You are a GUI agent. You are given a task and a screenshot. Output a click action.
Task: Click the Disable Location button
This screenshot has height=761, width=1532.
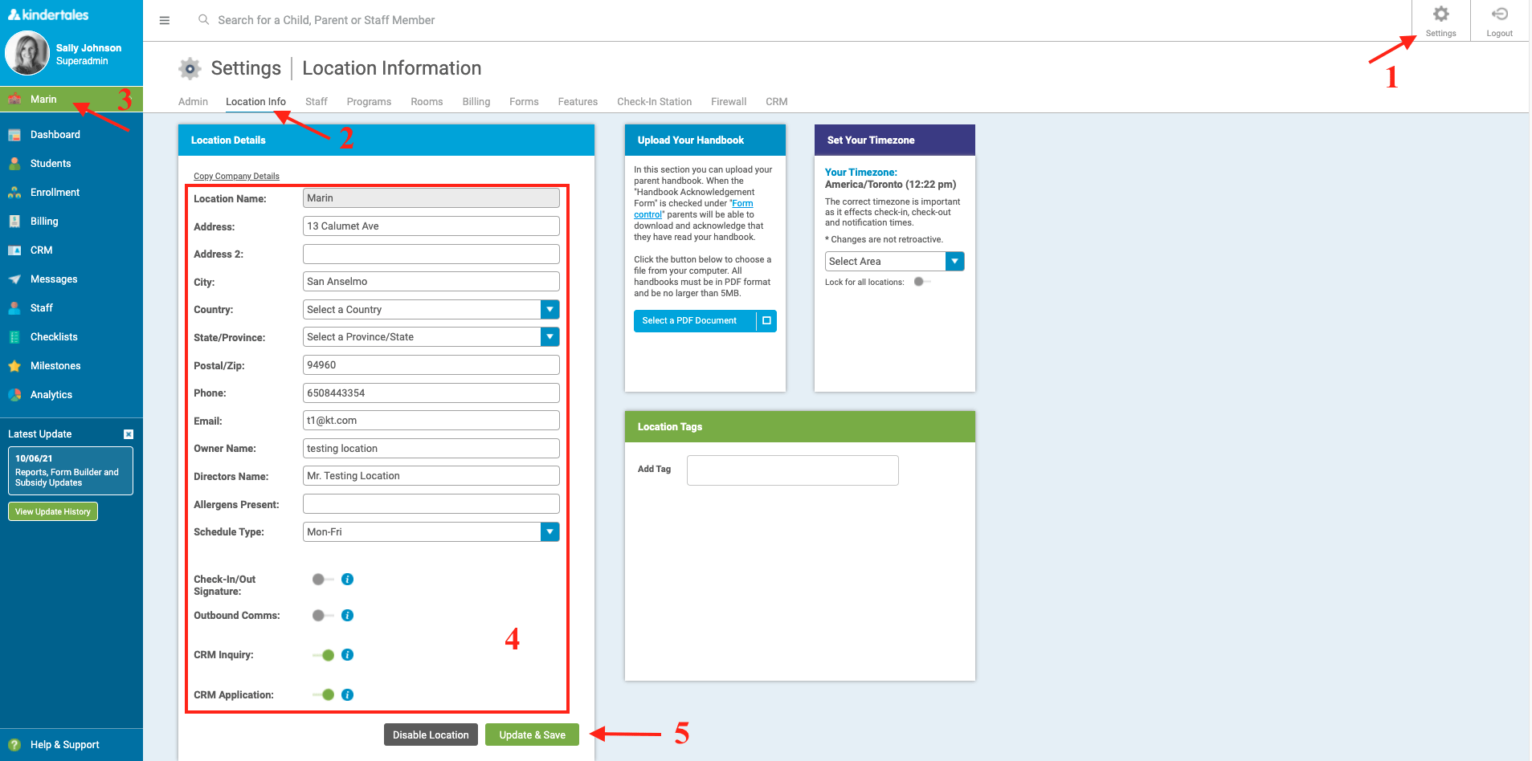point(431,735)
